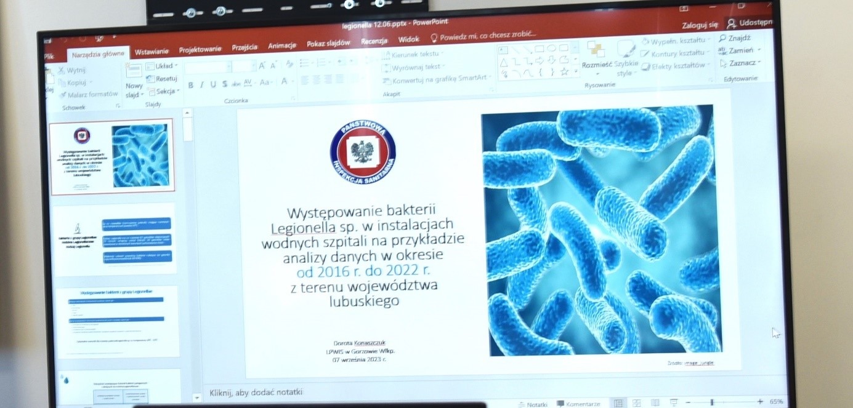Click the zoom slider handle
Image resolution: width=853 pixels, height=408 pixels.
tap(712, 402)
